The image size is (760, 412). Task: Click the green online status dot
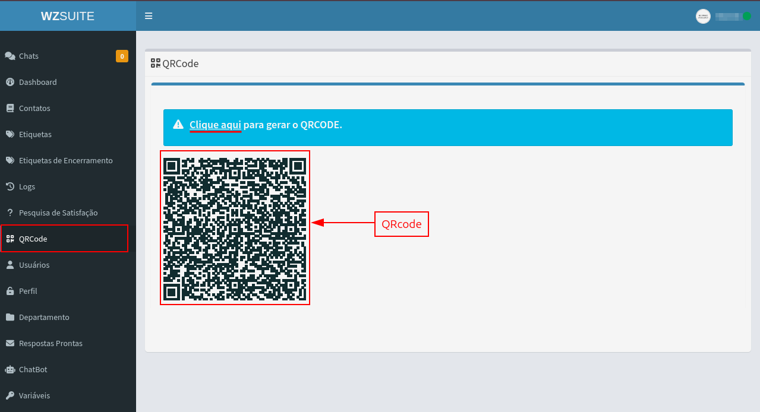click(x=747, y=16)
